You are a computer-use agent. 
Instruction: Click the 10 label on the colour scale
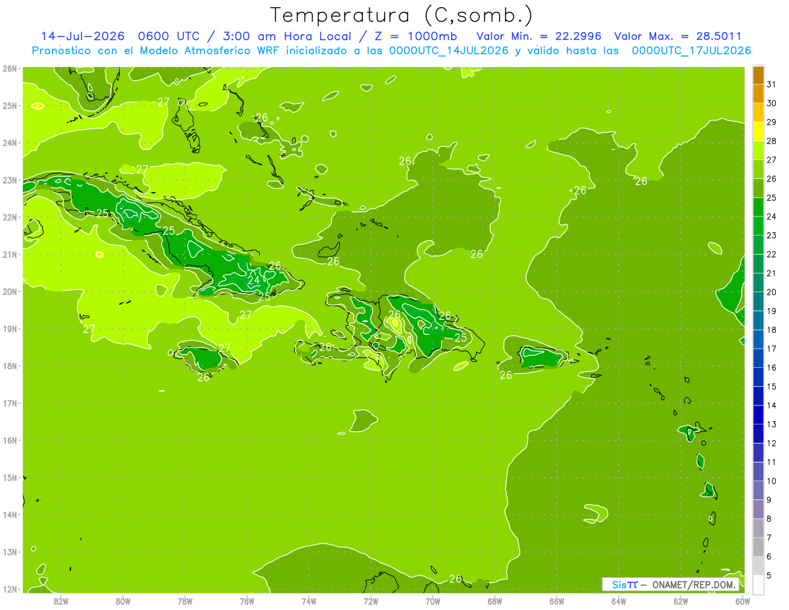771,481
